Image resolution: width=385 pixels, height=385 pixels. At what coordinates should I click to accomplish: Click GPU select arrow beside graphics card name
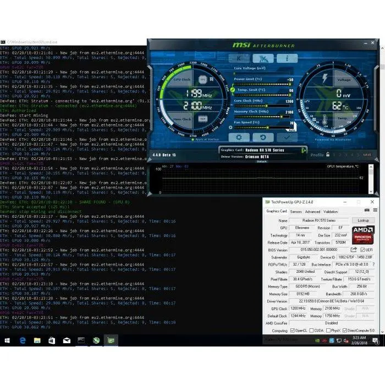[304, 150]
